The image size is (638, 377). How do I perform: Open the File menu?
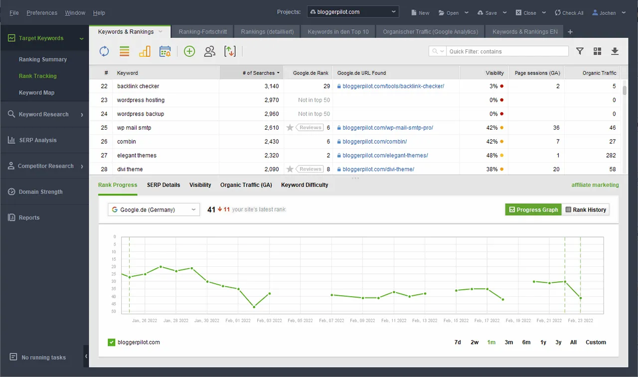point(14,13)
